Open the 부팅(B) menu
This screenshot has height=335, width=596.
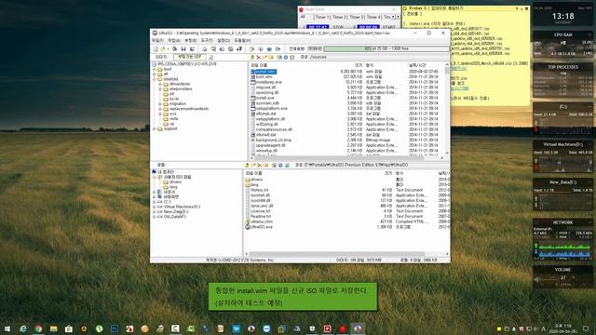pos(190,40)
